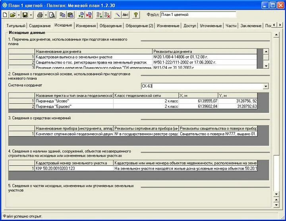
Task: Open print preview with the magnifier page icon
Action: point(52,15)
